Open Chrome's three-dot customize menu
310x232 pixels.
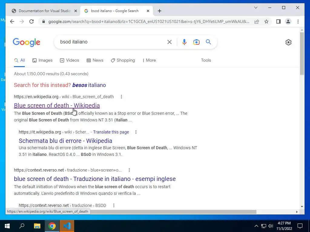click(298, 21)
